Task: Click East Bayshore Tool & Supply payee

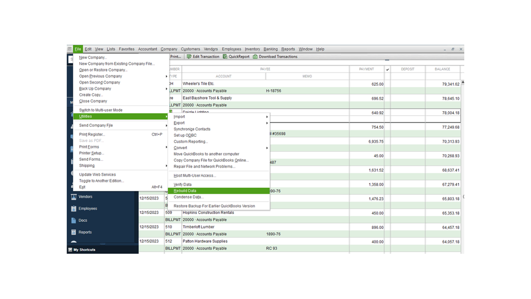Action: click(207, 98)
